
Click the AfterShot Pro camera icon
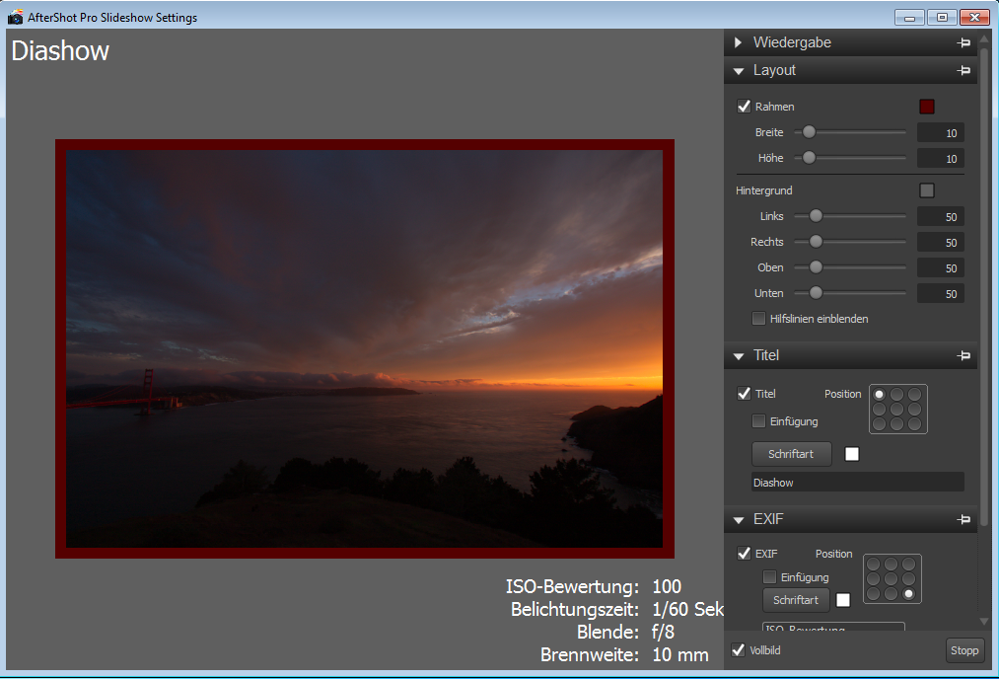pyautogui.click(x=16, y=18)
